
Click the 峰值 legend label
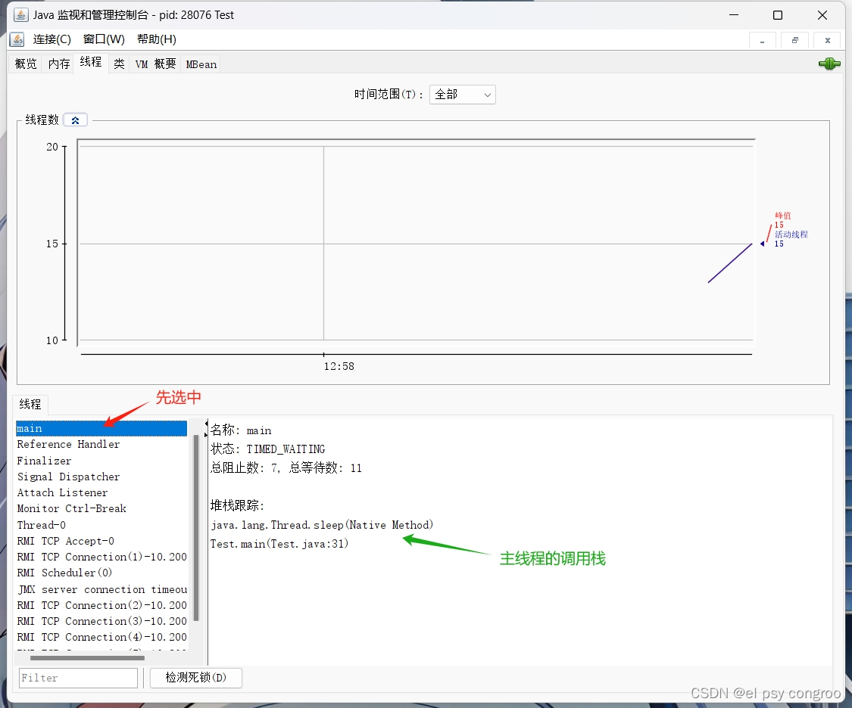[x=783, y=216]
